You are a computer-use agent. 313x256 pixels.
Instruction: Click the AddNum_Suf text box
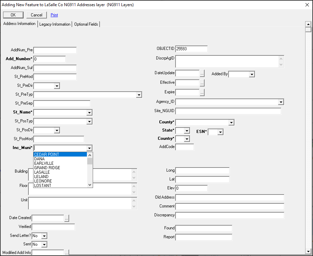click(x=55, y=68)
